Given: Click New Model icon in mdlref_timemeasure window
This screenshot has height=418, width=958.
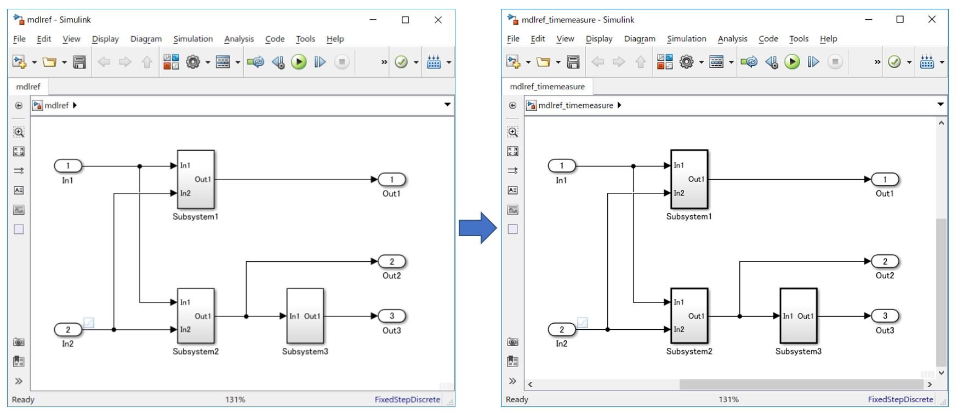Looking at the screenshot, I should point(513,62).
